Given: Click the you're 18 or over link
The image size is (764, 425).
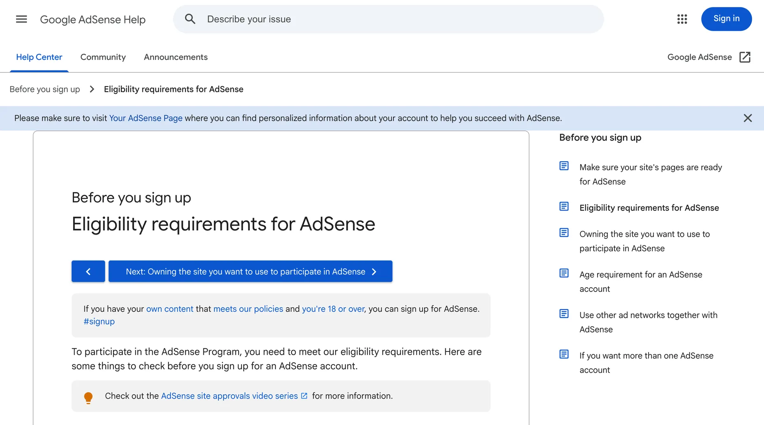Looking at the screenshot, I should click(333, 308).
